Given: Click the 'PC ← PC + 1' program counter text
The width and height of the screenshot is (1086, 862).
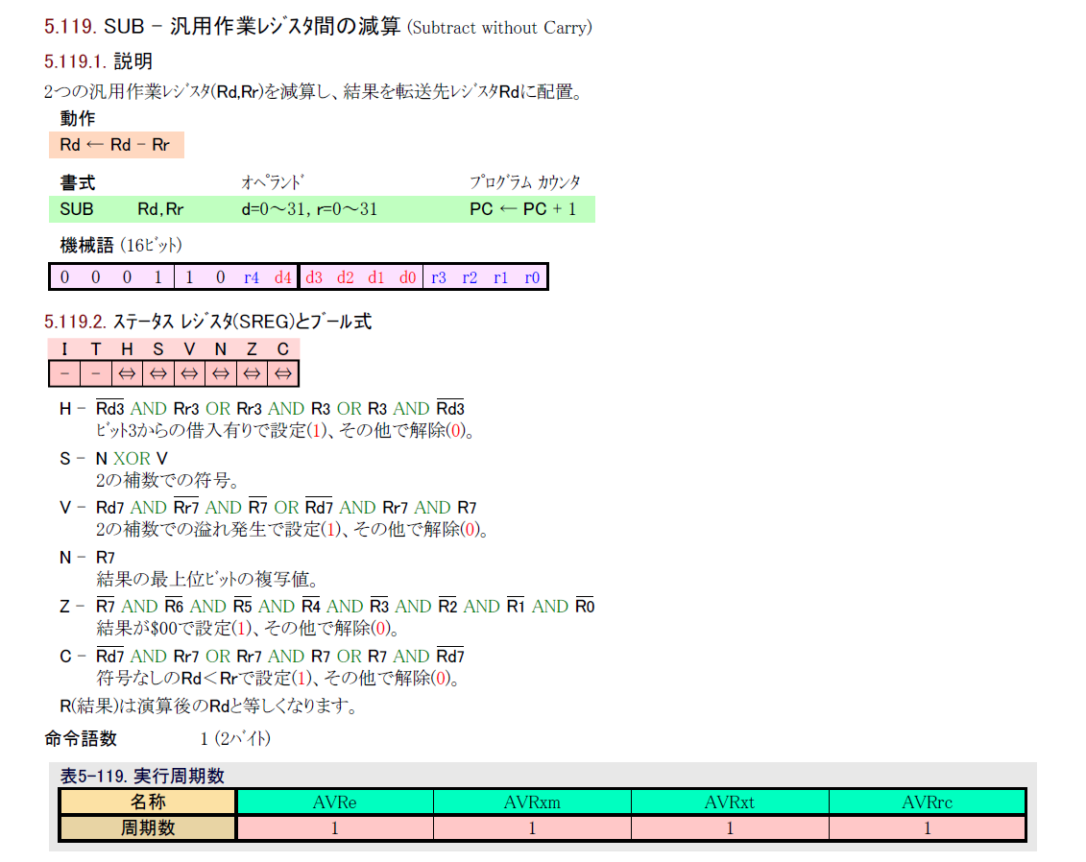Looking at the screenshot, I should pyautogui.click(x=523, y=209).
